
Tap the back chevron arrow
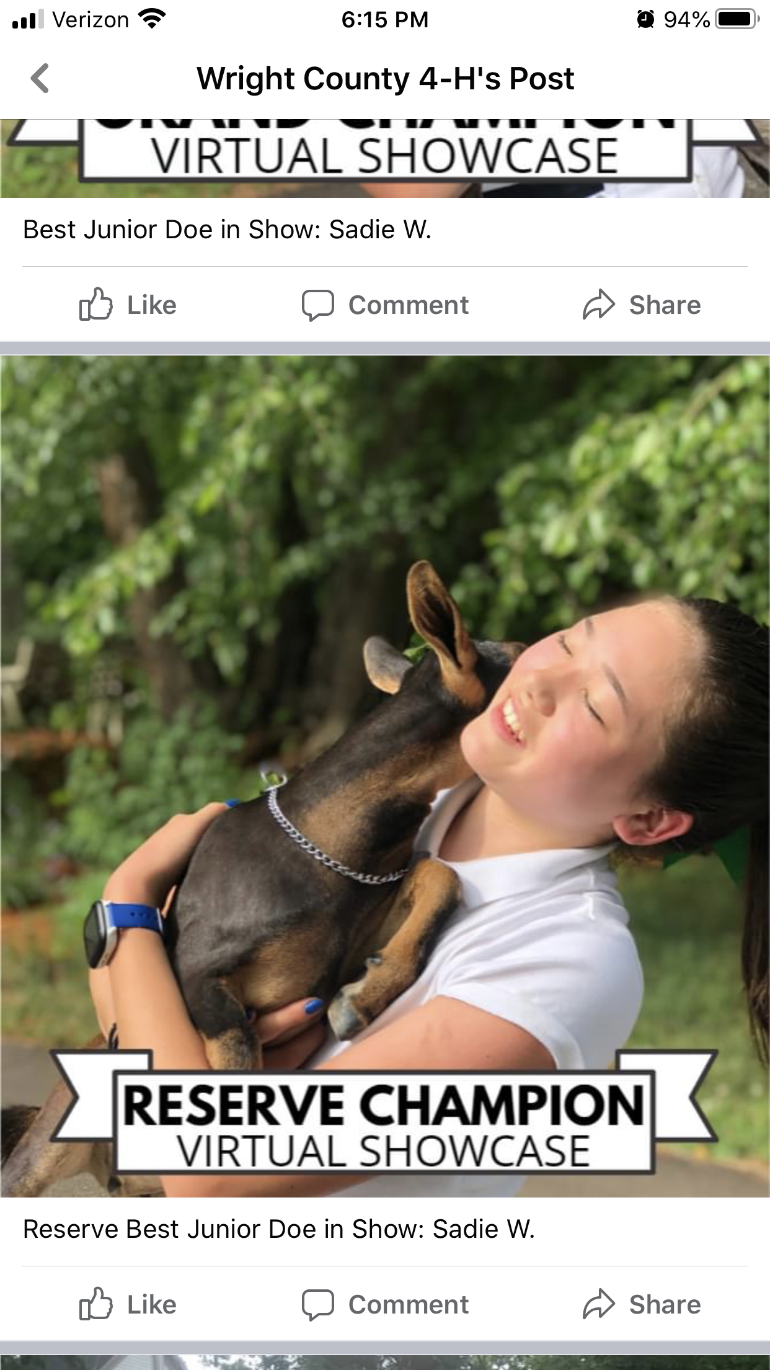(40, 79)
